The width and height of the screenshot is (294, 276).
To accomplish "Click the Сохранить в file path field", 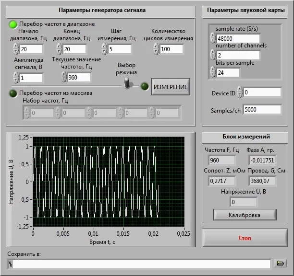I will tap(141, 264).
